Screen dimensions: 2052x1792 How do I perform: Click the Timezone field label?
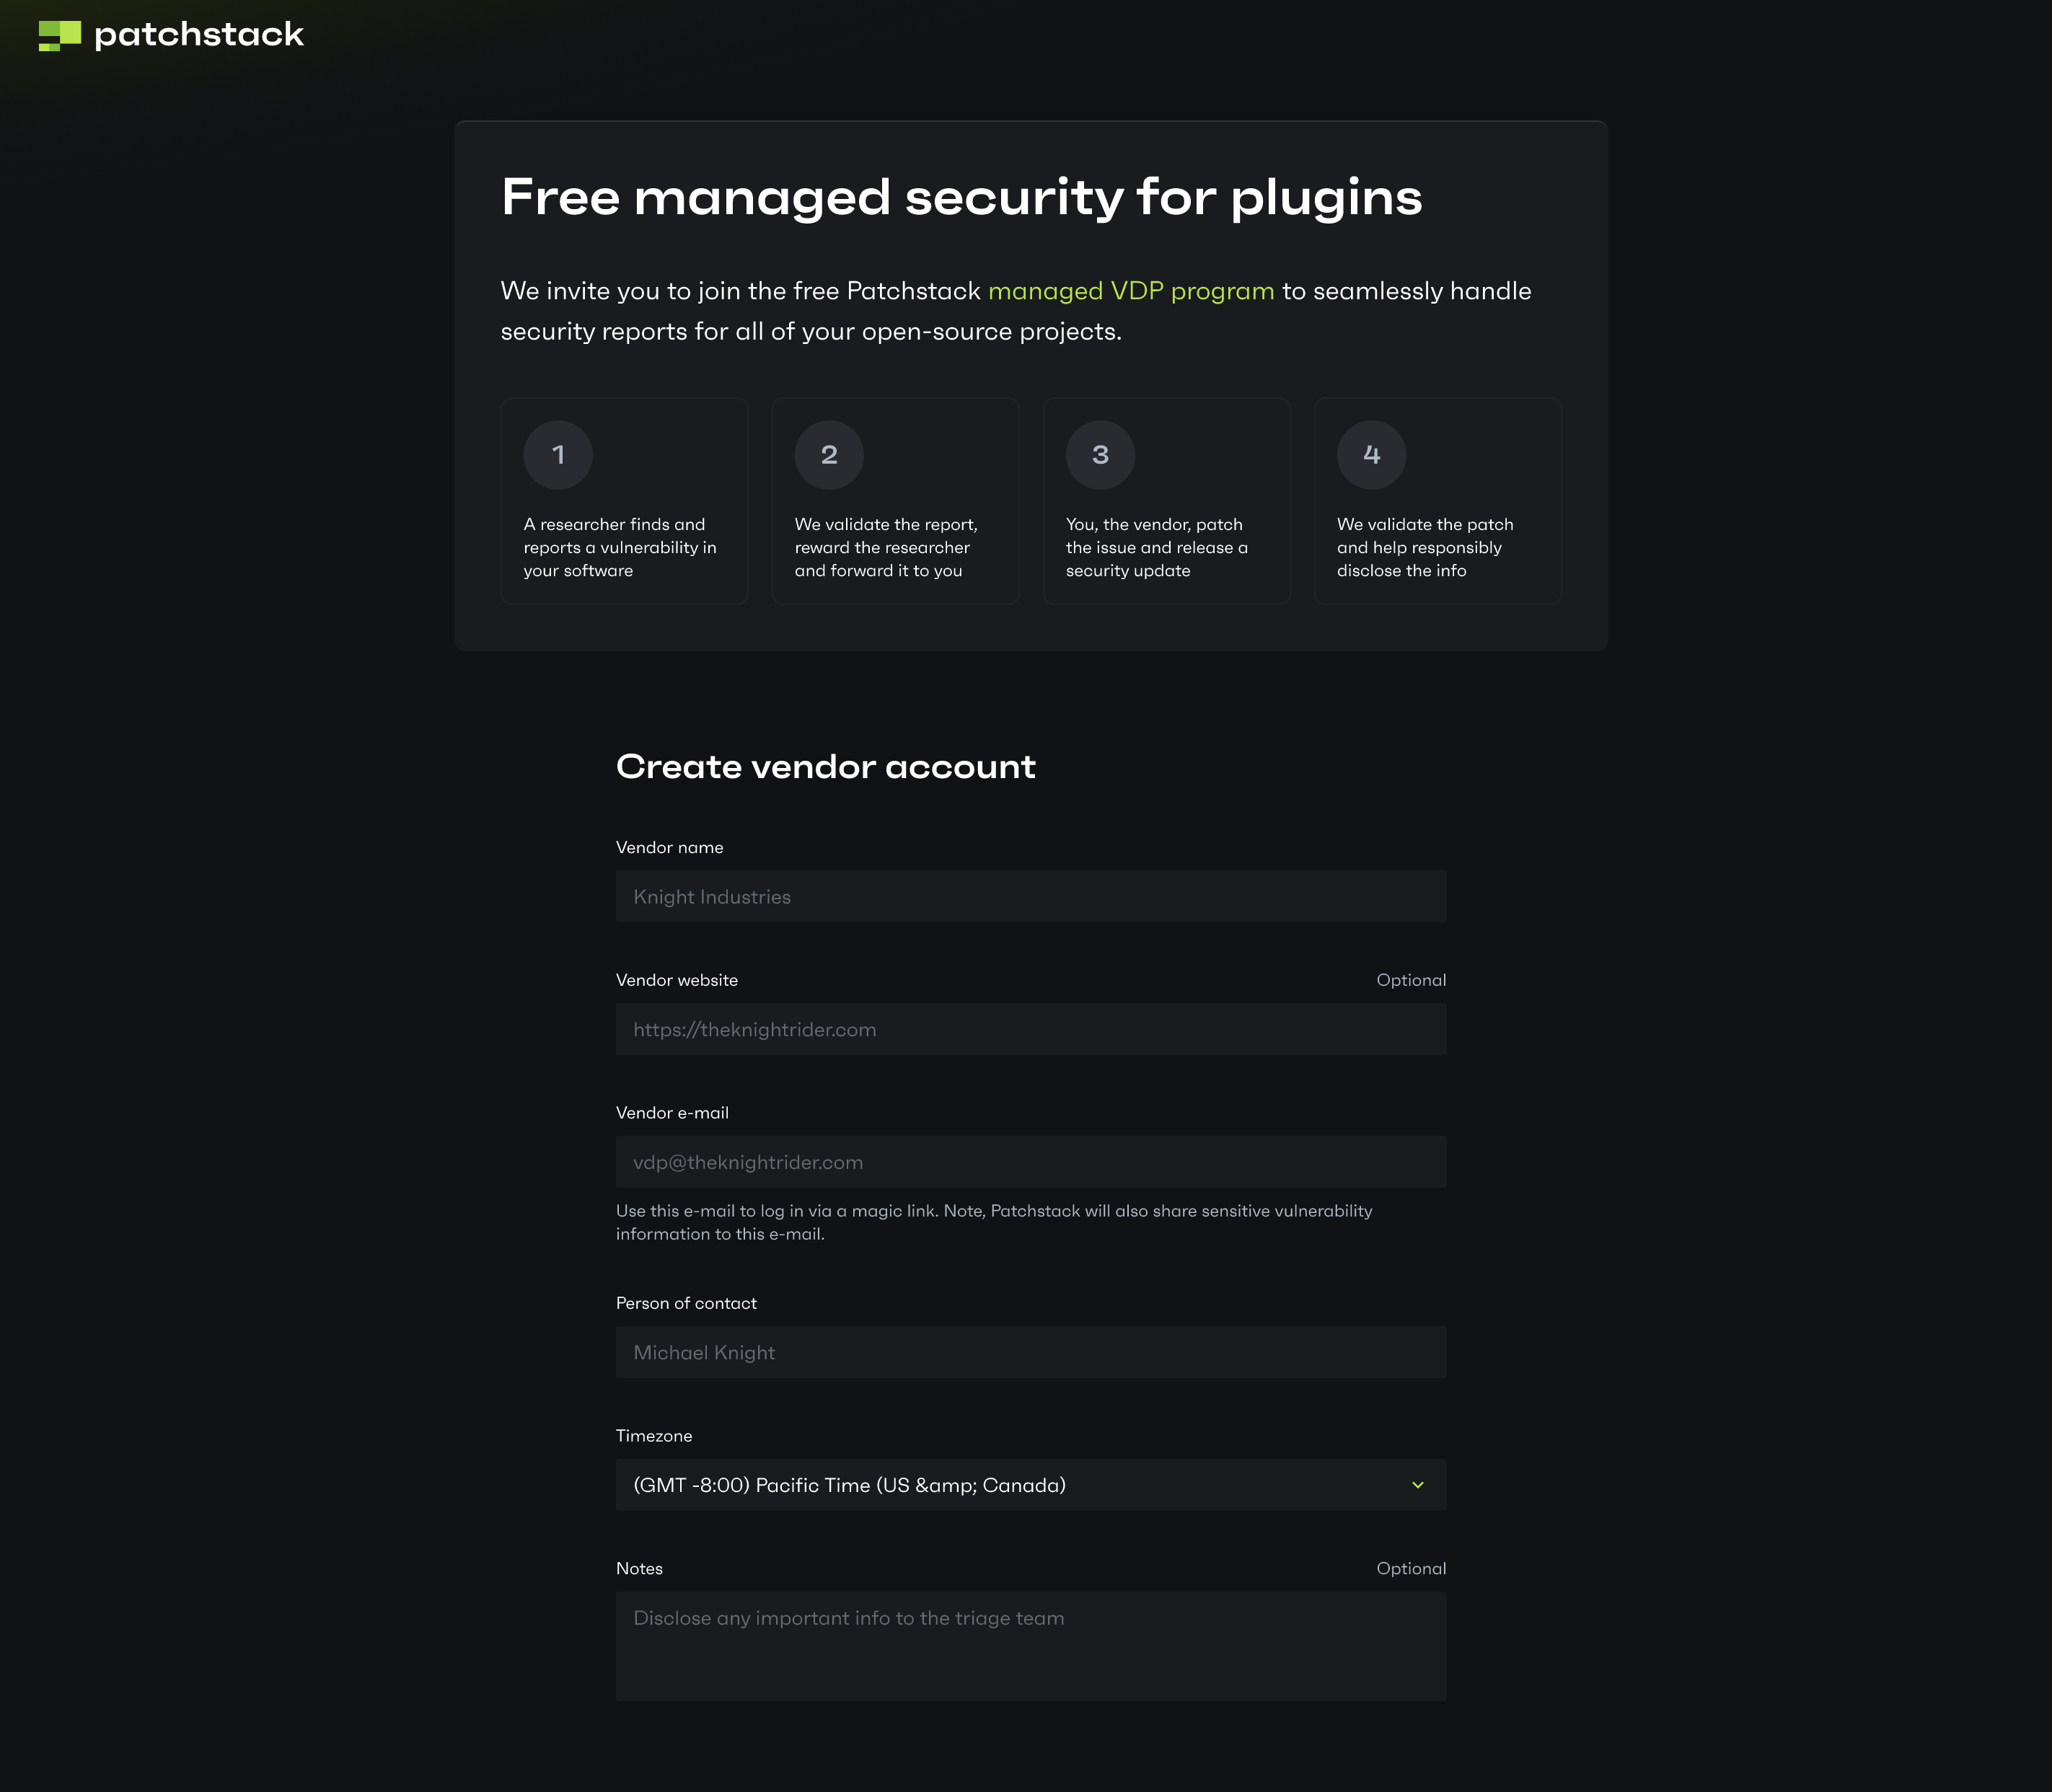click(654, 1436)
